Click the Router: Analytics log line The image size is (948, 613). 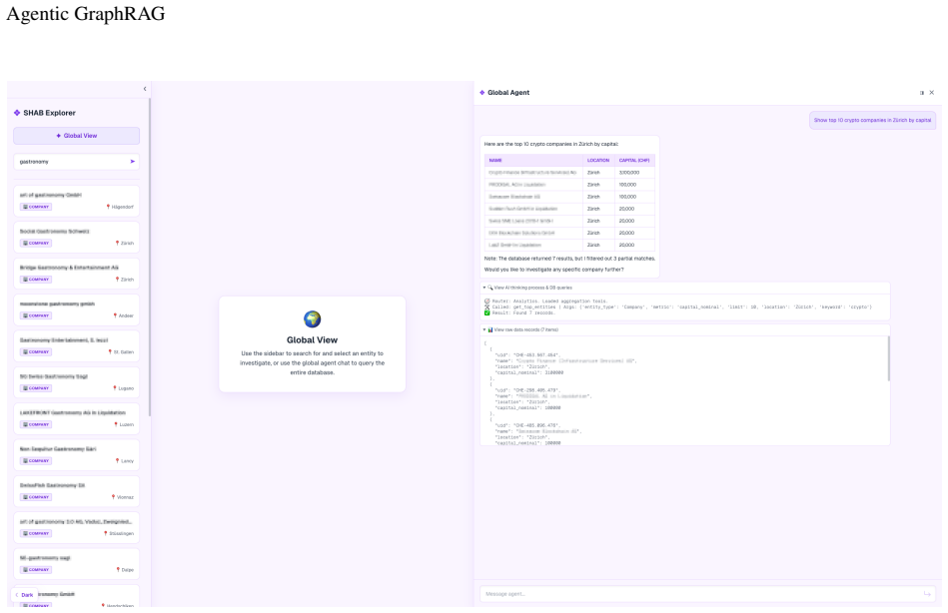pos(546,302)
